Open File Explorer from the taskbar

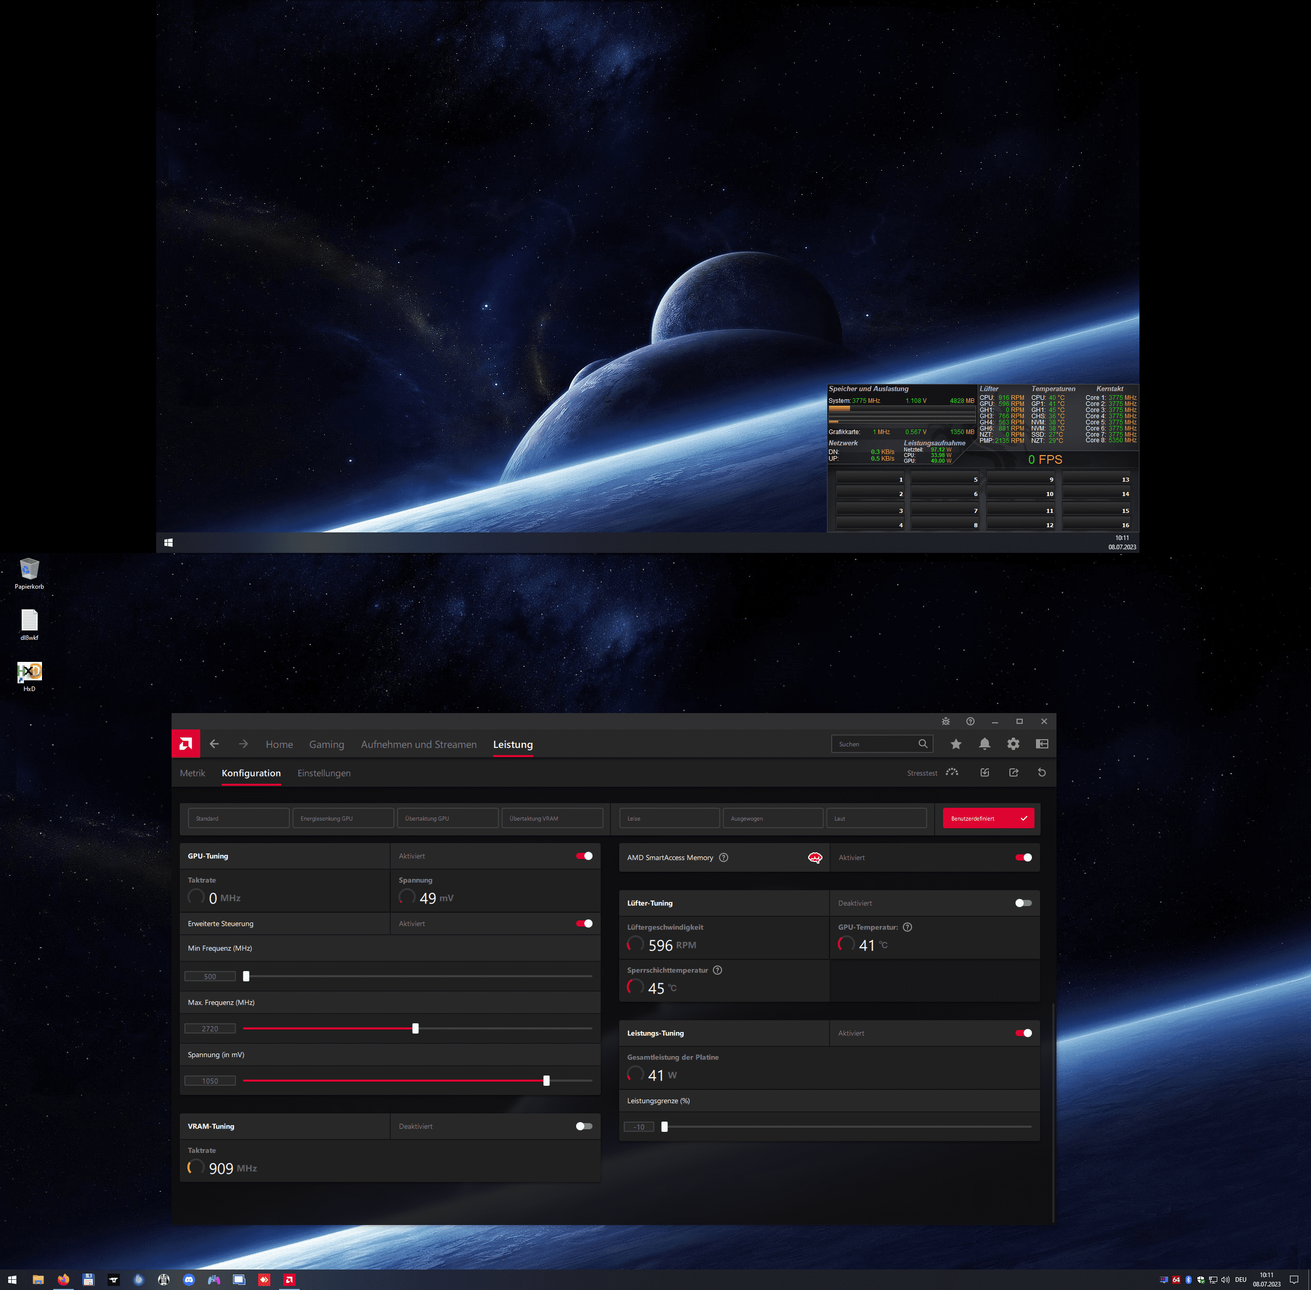(38, 1280)
